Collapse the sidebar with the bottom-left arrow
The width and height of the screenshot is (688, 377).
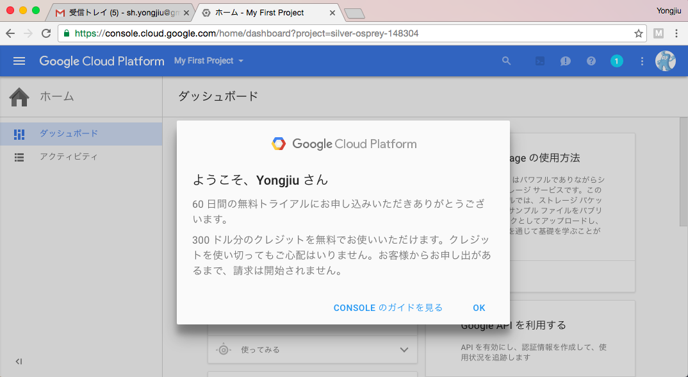[x=19, y=361]
